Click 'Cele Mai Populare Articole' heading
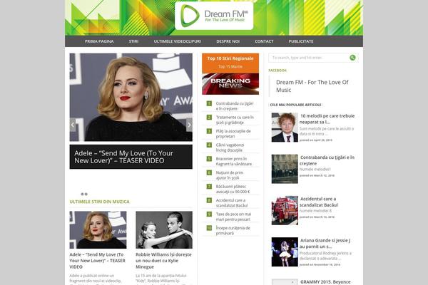The width and height of the screenshot is (428, 285). click(295, 105)
